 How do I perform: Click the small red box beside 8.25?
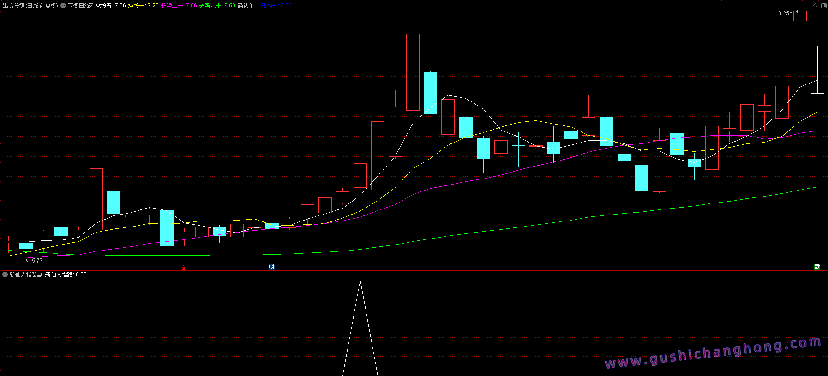pyautogui.click(x=800, y=16)
